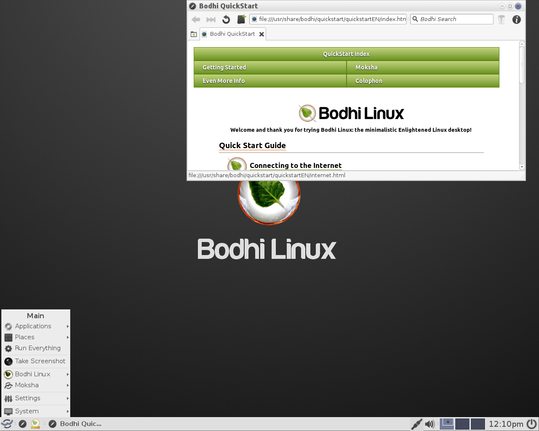Screen dimensions: 539x431
Task: Click the browser info icon
Action: (x=516, y=19)
